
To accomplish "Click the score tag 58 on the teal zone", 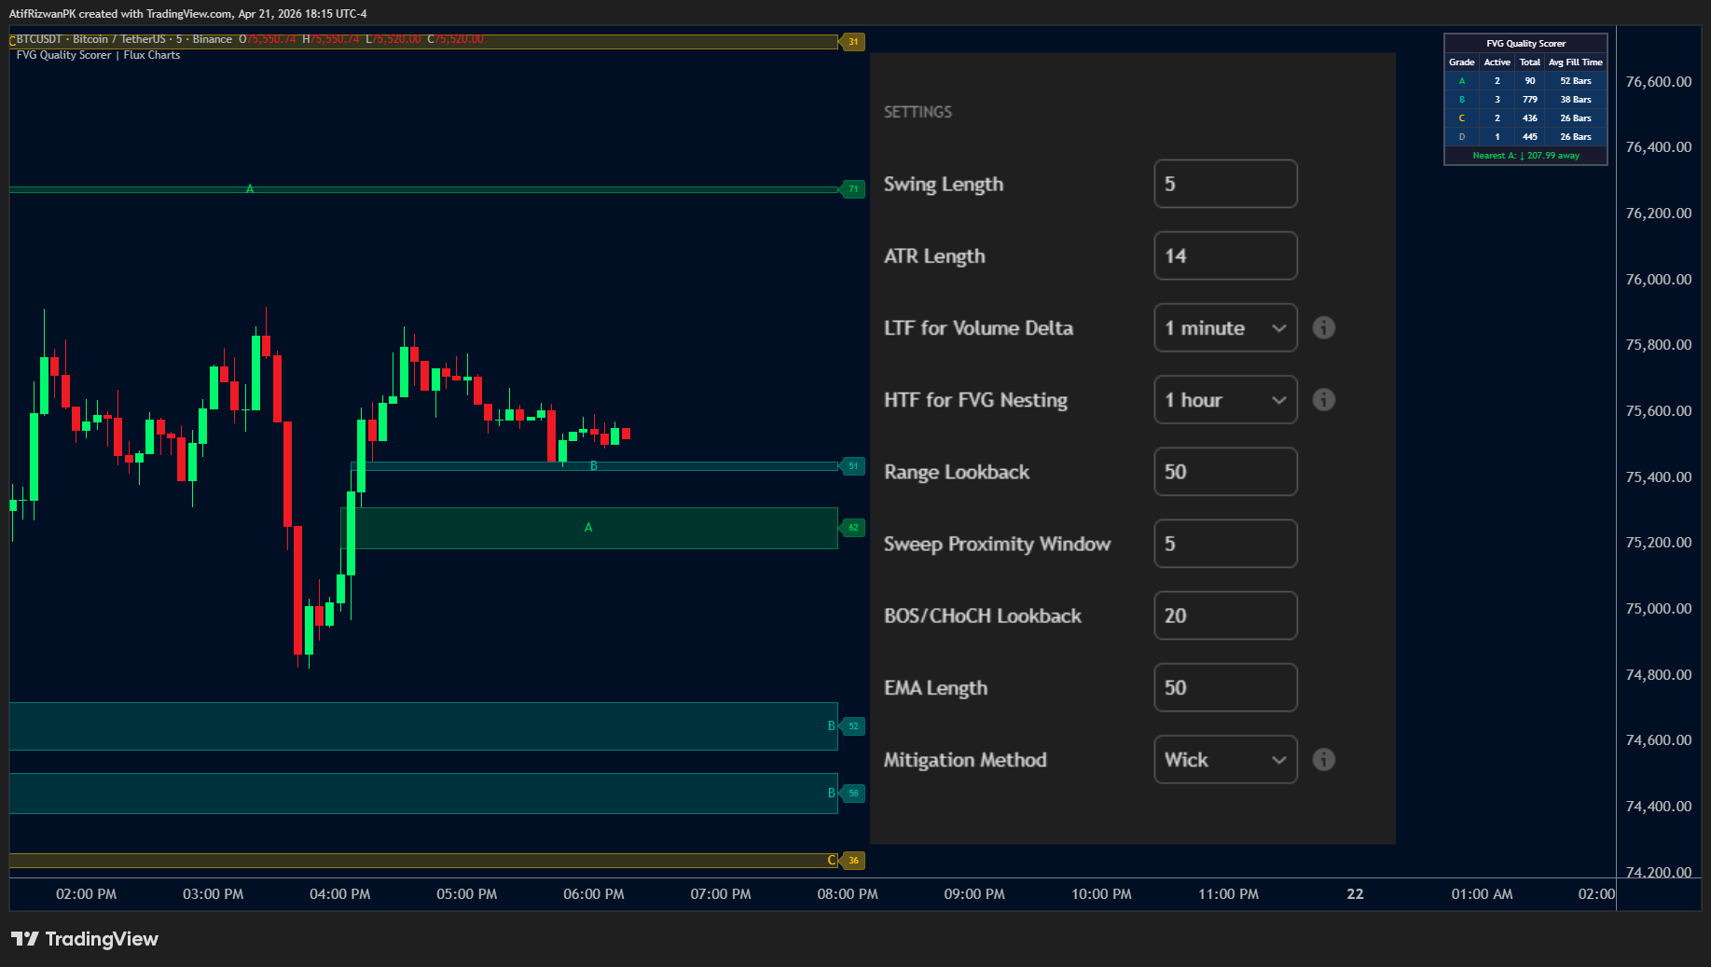I will click(x=853, y=794).
